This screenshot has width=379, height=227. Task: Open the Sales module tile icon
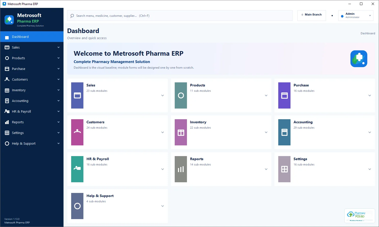pyautogui.click(x=77, y=95)
